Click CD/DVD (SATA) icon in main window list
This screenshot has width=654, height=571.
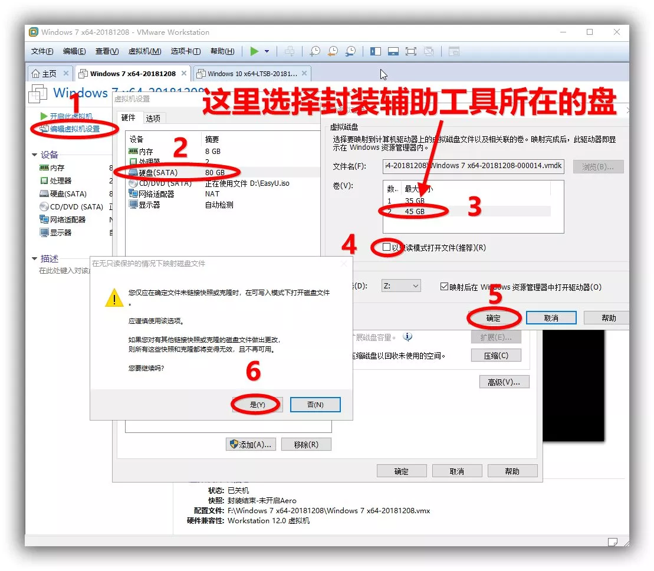44,206
